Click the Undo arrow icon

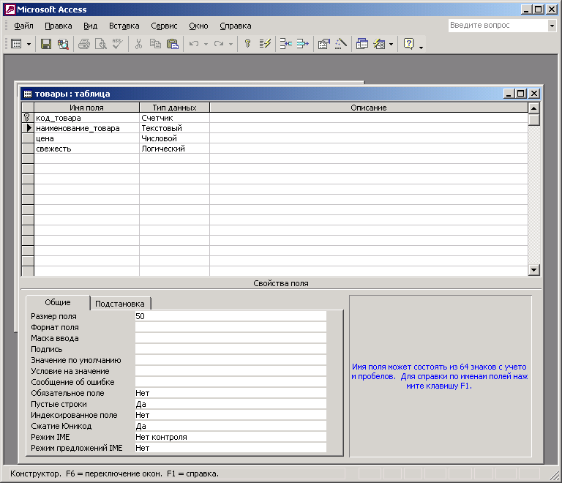click(x=194, y=44)
